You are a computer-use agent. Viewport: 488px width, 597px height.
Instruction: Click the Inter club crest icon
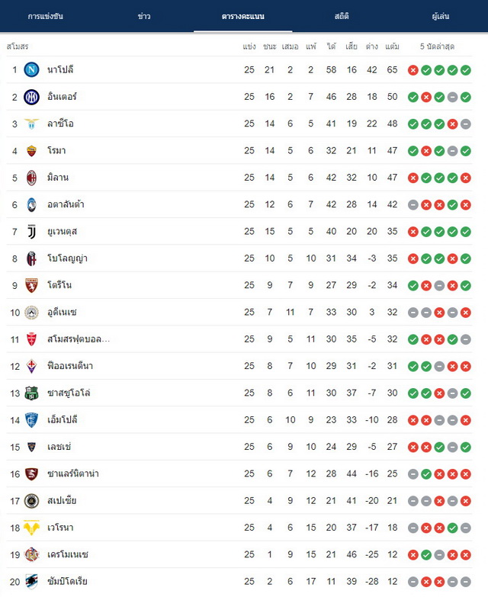31,97
